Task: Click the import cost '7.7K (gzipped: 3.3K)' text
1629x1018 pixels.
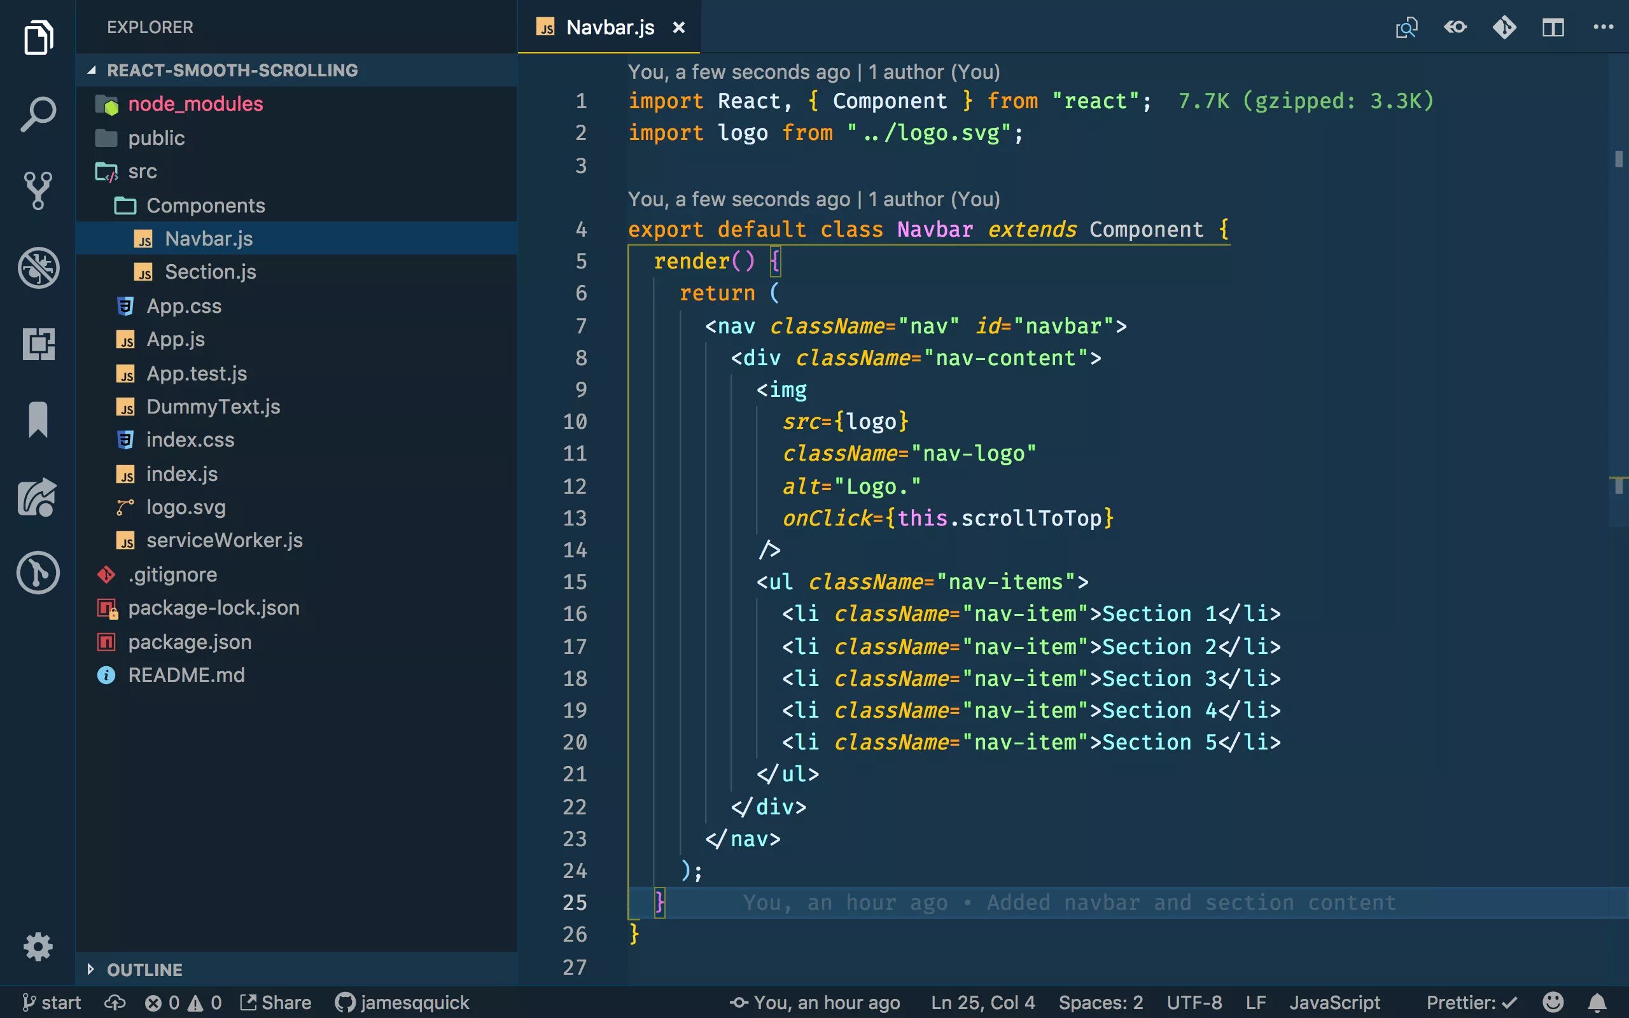Action: (x=1306, y=101)
